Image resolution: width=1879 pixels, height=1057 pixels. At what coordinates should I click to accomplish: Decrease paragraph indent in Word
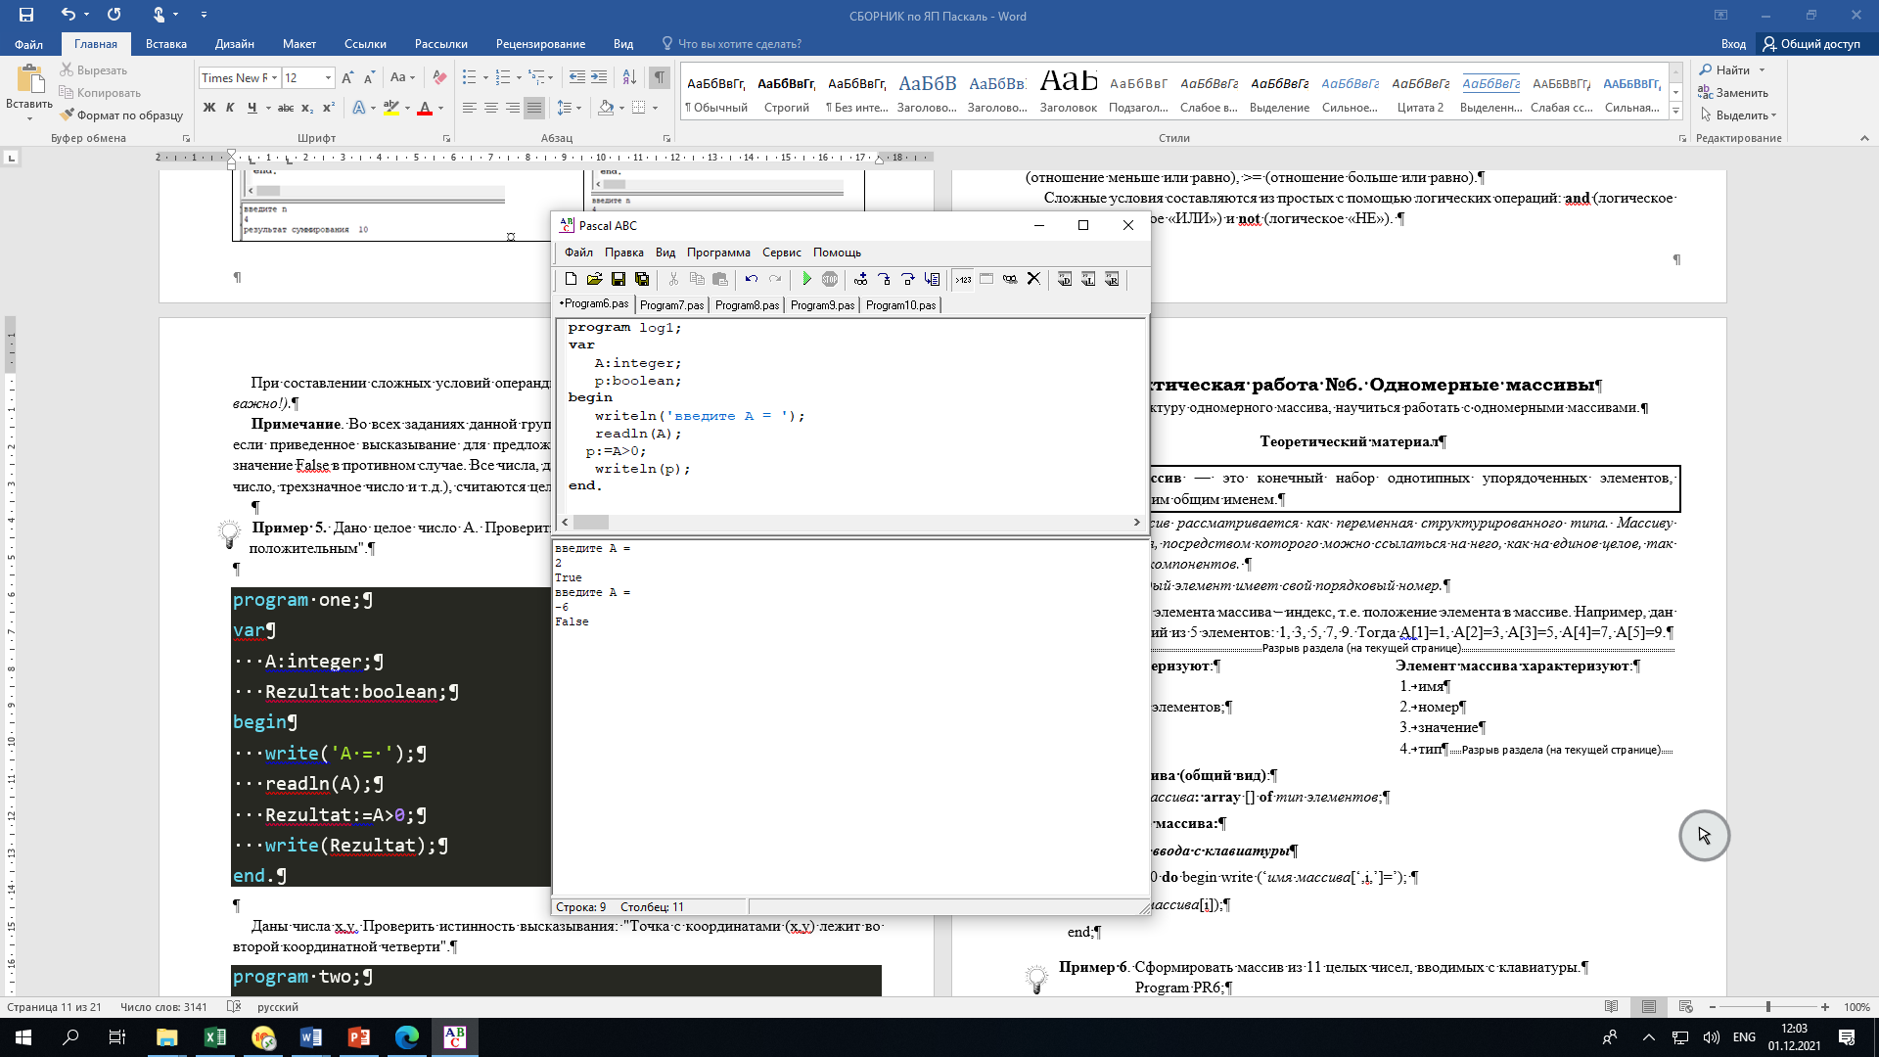[577, 78]
